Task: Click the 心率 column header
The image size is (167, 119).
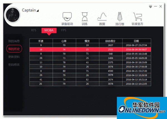Action: click(64, 41)
